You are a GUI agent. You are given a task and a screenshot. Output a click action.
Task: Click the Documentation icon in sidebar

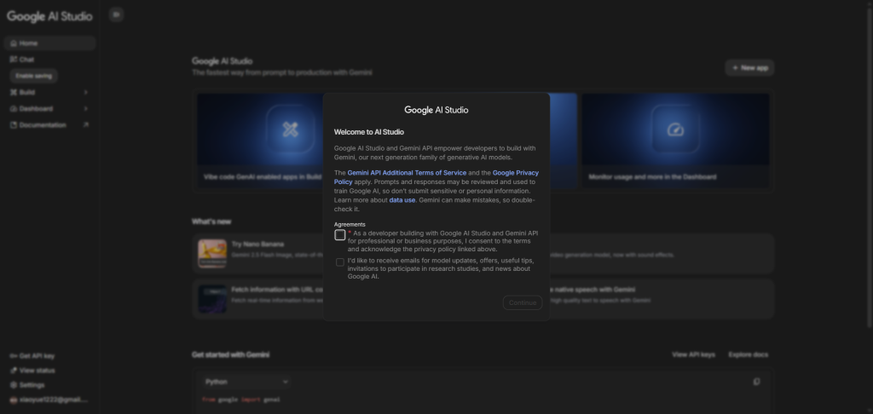click(14, 125)
